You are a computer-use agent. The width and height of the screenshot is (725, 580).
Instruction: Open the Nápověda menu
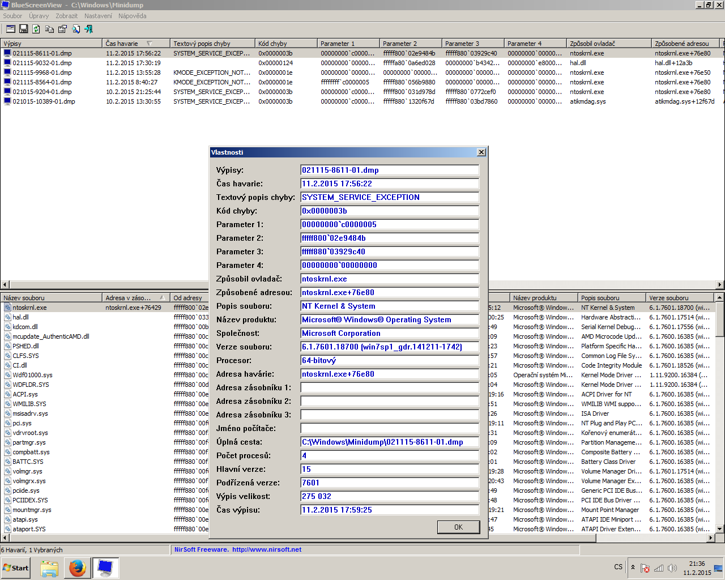(x=133, y=16)
